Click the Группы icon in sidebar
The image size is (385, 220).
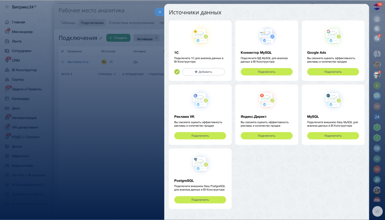point(7,80)
